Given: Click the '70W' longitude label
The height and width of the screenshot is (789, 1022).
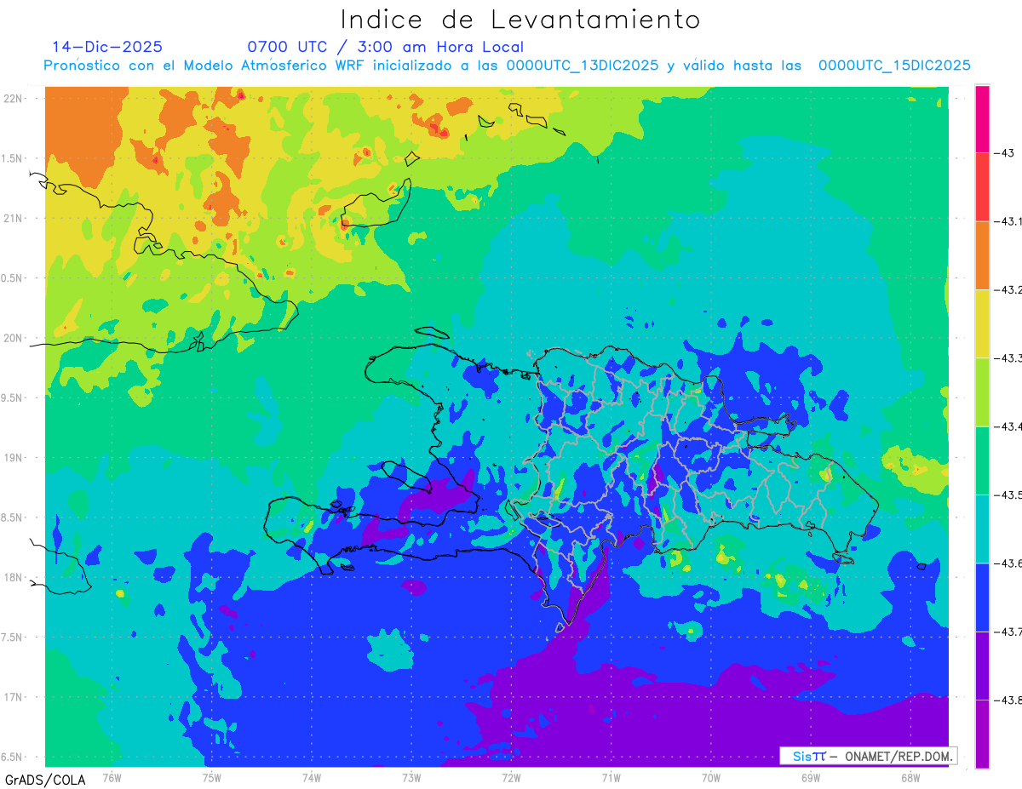Looking at the screenshot, I should pyautogui.click(x=711, y=777).
